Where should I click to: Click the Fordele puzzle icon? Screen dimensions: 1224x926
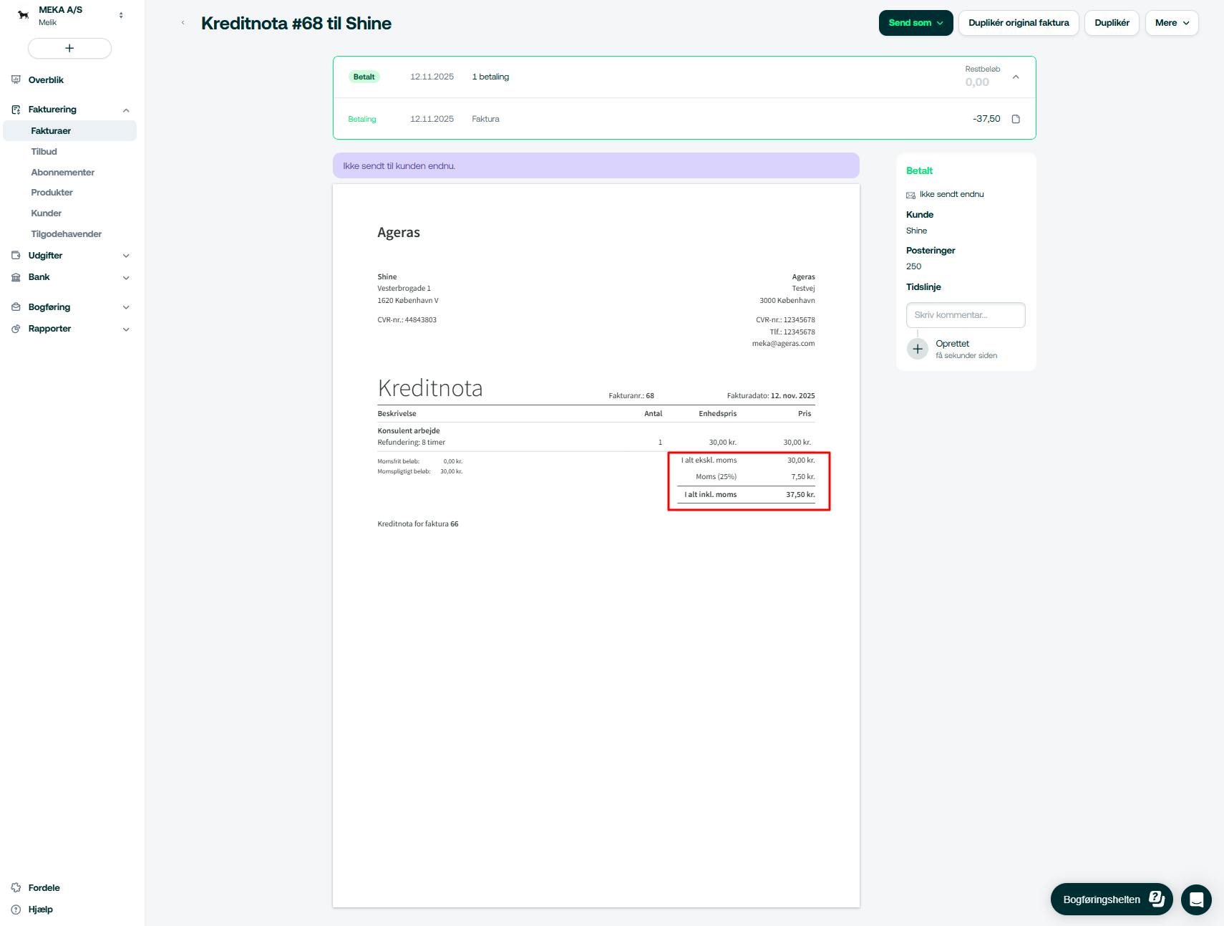pyautogui.click(x=16, y=888)
